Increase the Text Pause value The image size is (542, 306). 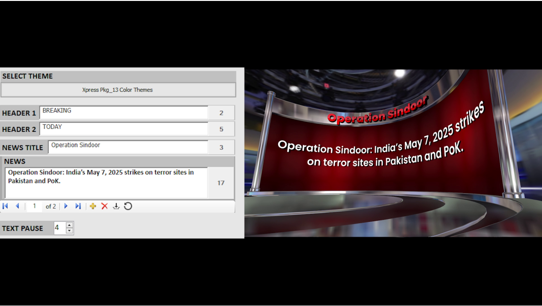point(70,225)
